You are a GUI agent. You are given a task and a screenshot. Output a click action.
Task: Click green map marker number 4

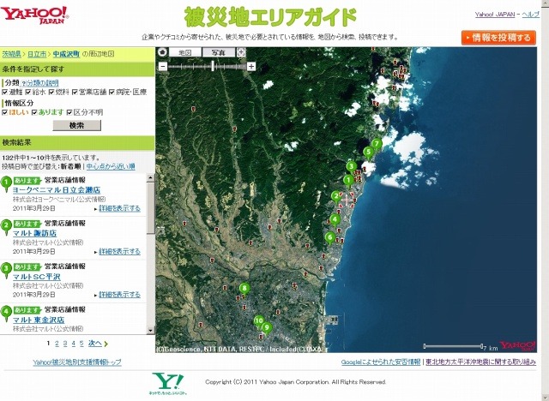pyautogui.click(x=335, y=220)
